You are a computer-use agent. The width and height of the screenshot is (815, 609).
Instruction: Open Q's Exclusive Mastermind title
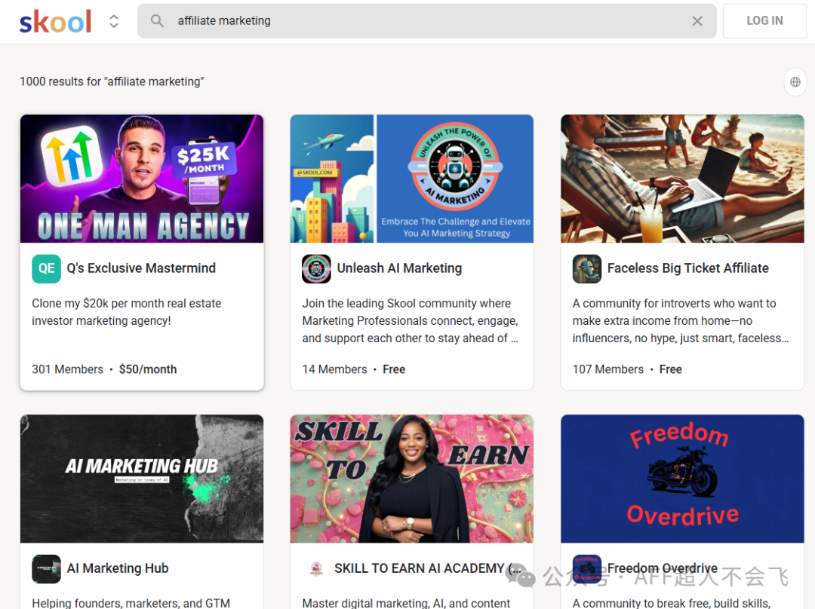tap(141, 268)
